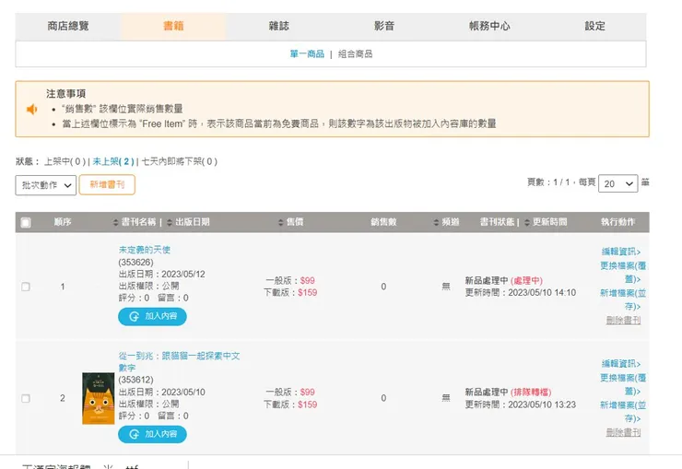
Task: Click 更新時間：2023/05/10 13:23 text
Action: pos(521,405)
